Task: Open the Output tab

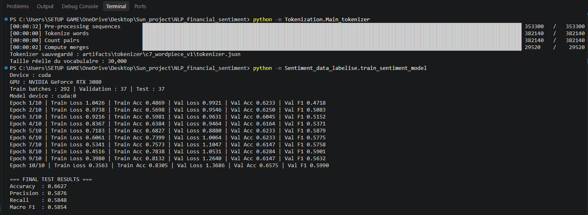Action: pos(45,6)
